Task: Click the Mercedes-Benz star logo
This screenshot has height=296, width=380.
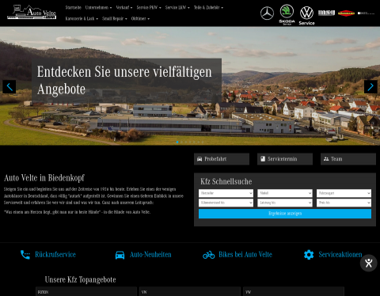Action: pos(267,13)
